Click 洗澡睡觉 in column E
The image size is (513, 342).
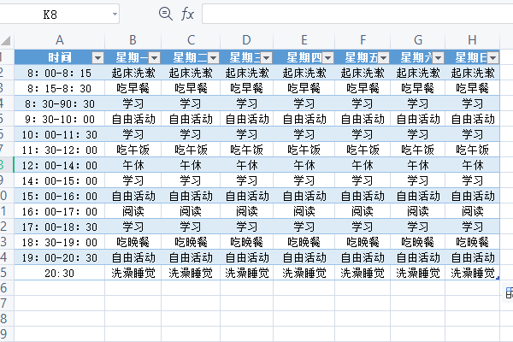304,273
